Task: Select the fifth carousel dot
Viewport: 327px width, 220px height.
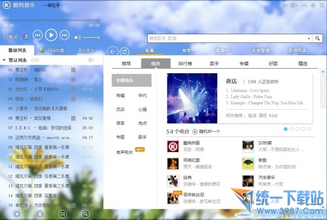Action: coord(309,129)
